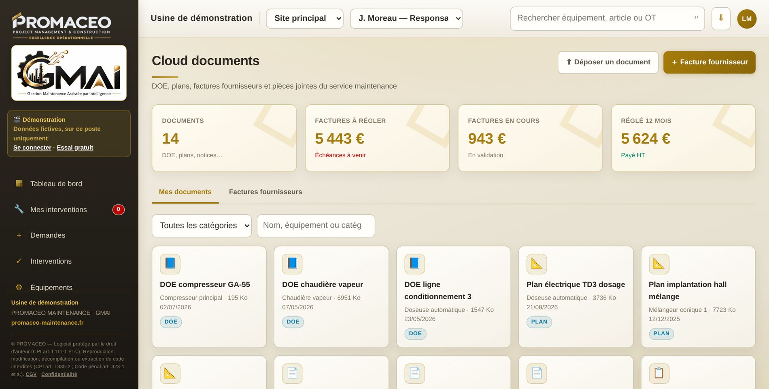Viewport: 769px width, 389px height.
Task: Click the GMAI logo image
Action: point(69,73)
